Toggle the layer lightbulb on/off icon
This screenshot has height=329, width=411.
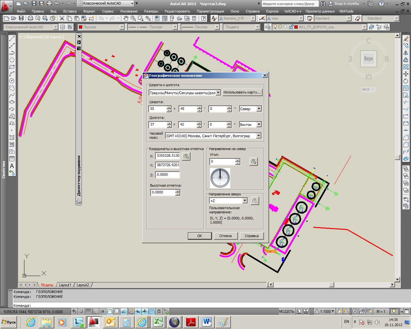pos(275,27)
